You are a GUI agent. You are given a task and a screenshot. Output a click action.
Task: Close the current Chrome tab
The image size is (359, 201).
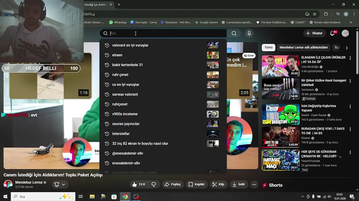(111, 4)
